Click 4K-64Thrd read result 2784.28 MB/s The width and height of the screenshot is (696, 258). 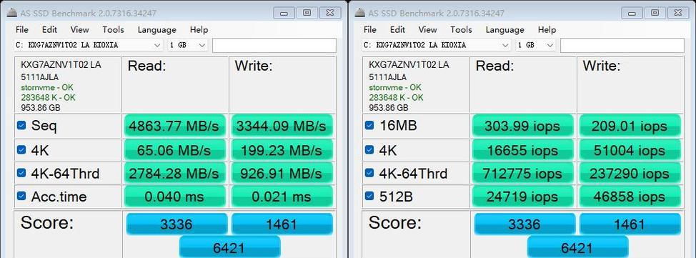pyautogui.click(x=174, y=173)
